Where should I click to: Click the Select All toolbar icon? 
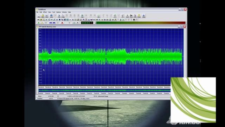[x=95, y=16]
